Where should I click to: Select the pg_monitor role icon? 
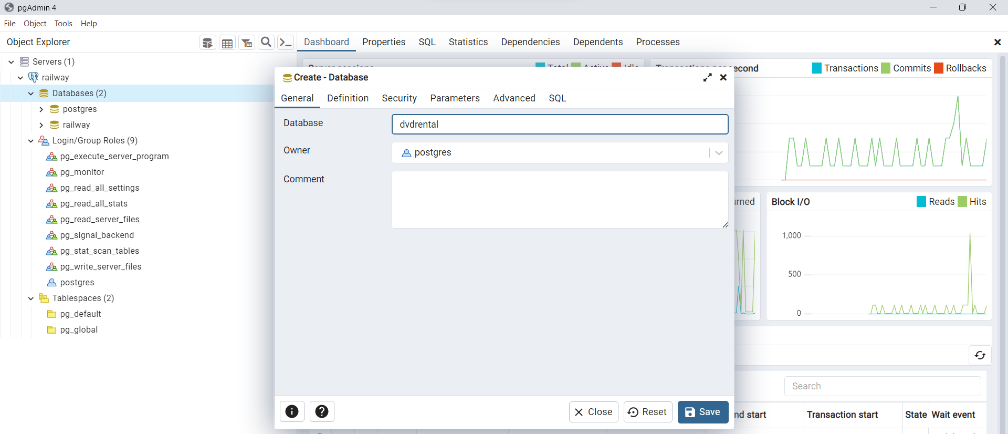pos(51,172)
